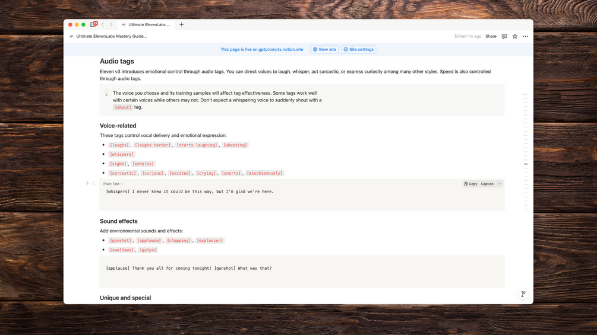Click the [shout] tag in callout
This screenshot has width=597, height=335.
[122, 107]
